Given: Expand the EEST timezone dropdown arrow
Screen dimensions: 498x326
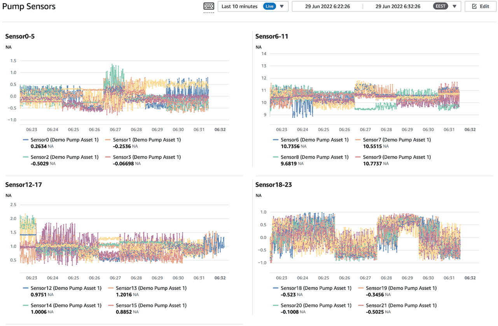Looking at the screenshot, I should coord(454,6).
